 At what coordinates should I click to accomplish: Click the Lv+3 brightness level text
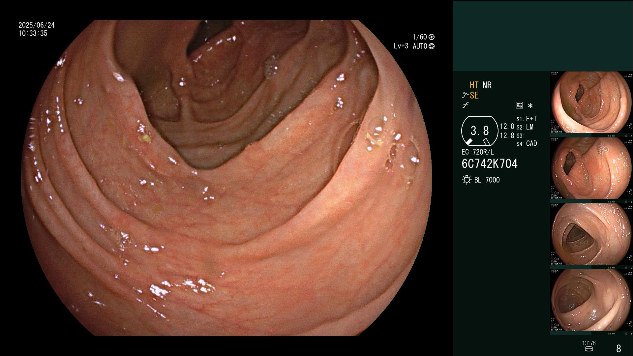point(401,46)
